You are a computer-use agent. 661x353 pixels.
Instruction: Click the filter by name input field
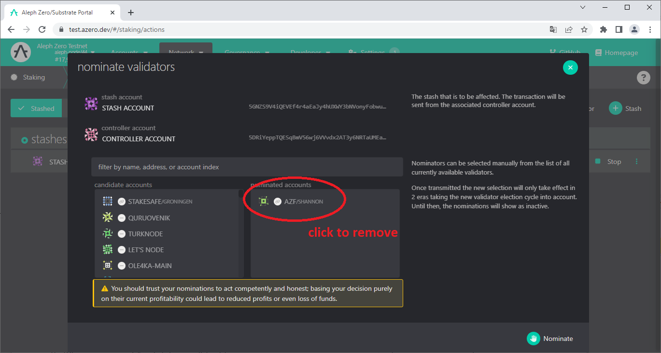[247, 167]
